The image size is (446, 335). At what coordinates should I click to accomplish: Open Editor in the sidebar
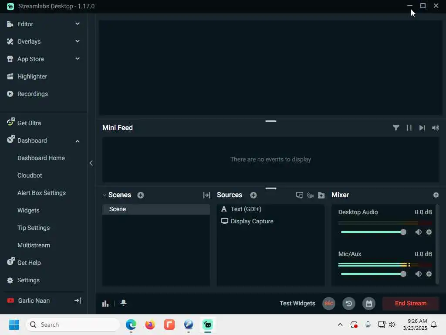point(25,24)
